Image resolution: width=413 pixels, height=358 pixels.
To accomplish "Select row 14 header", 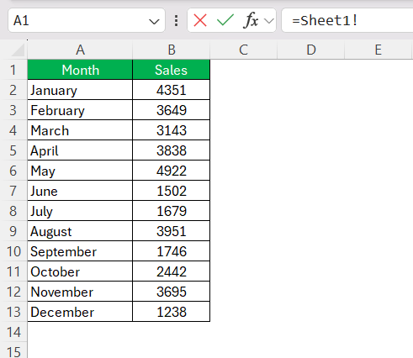I will 13,332.
